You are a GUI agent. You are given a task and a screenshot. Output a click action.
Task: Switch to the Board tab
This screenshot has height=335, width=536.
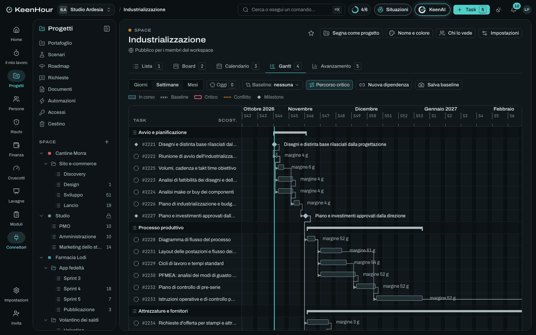189,66
